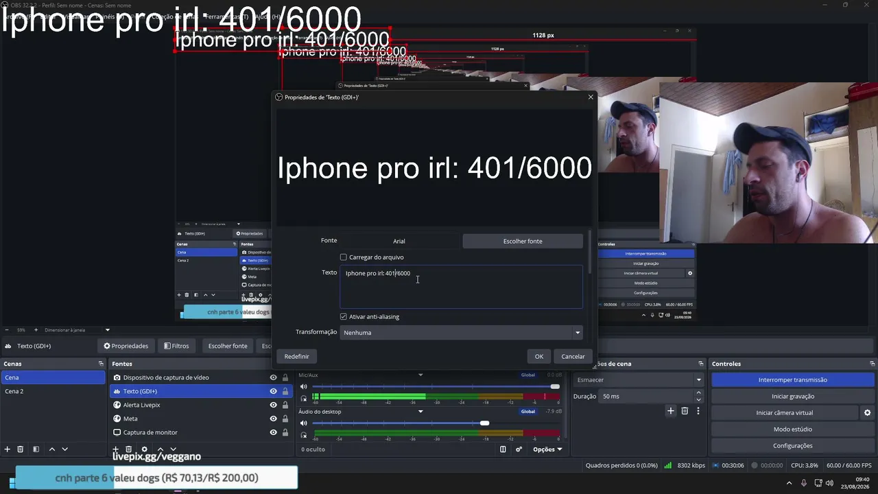Screen dimensions: 878x494
Task: Unlock the Dispositivo de captura de vídeo source
Action: coord(285,377)
